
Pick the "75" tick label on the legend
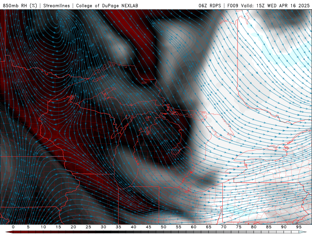239,227
